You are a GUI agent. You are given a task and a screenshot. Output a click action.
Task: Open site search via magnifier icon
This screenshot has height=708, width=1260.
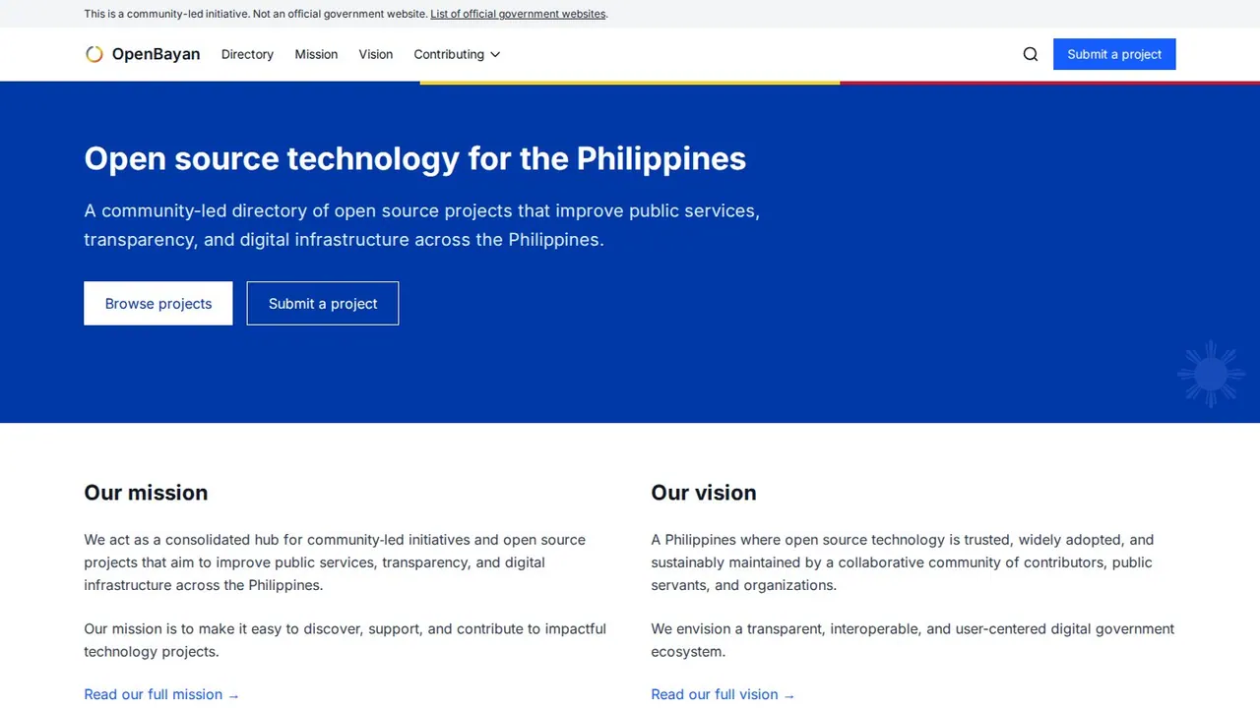1031,54
